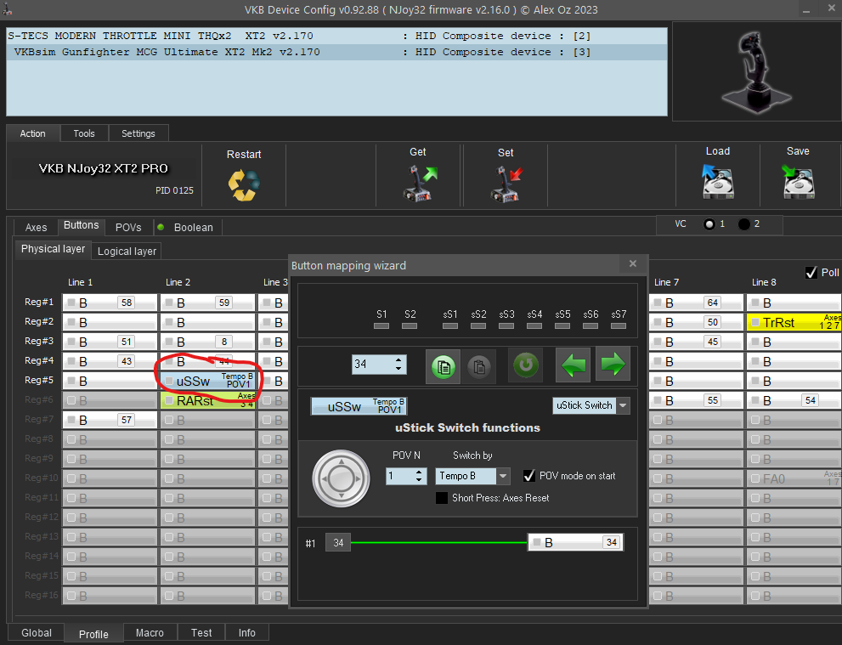Open the Switch by Tempo B dropdown
This screenshot has height=645, width=842.
point(503,476)
